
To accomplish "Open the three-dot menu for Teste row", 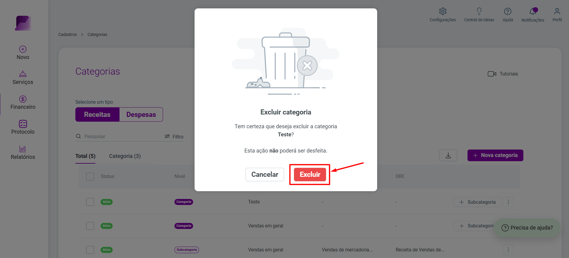I will pos(508,202).
